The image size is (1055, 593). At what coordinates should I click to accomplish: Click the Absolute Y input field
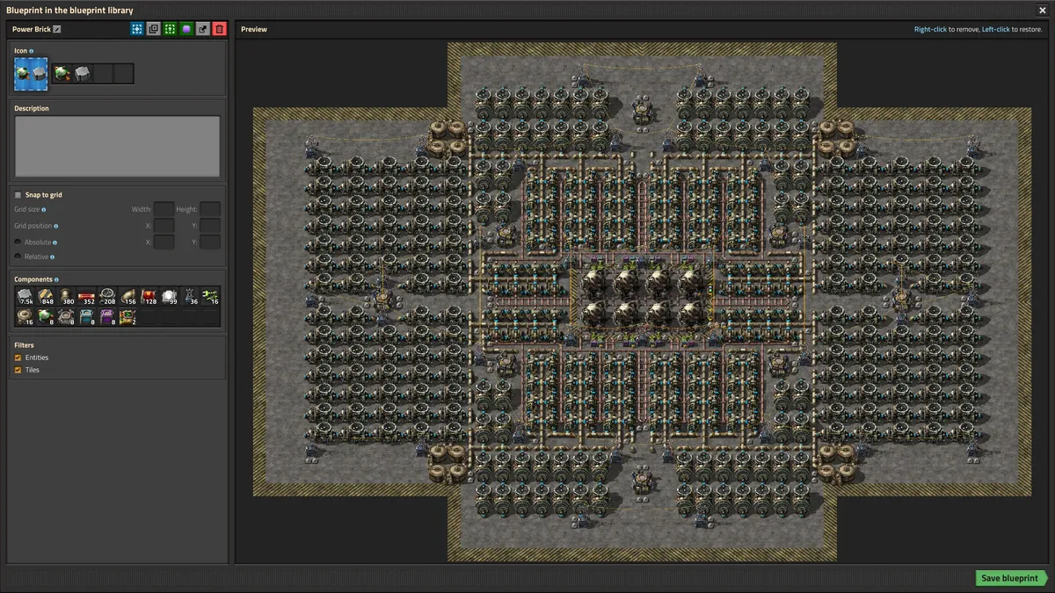pyautogui.click(x=210, y=242)
